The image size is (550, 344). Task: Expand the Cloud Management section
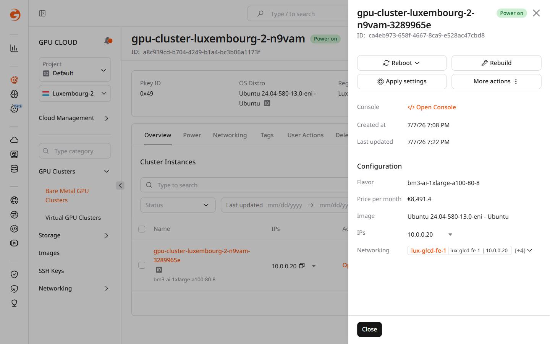tap(74, 118)
